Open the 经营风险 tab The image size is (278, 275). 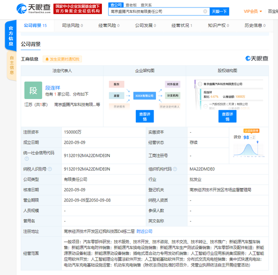click(109, 26)
